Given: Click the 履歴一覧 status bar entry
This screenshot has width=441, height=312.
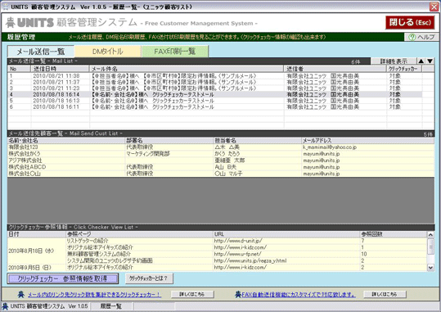Looking at the screenshot, I should pyautogui.click(x=110, y=306).
